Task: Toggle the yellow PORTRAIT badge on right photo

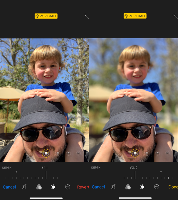Action: [135, 16]
